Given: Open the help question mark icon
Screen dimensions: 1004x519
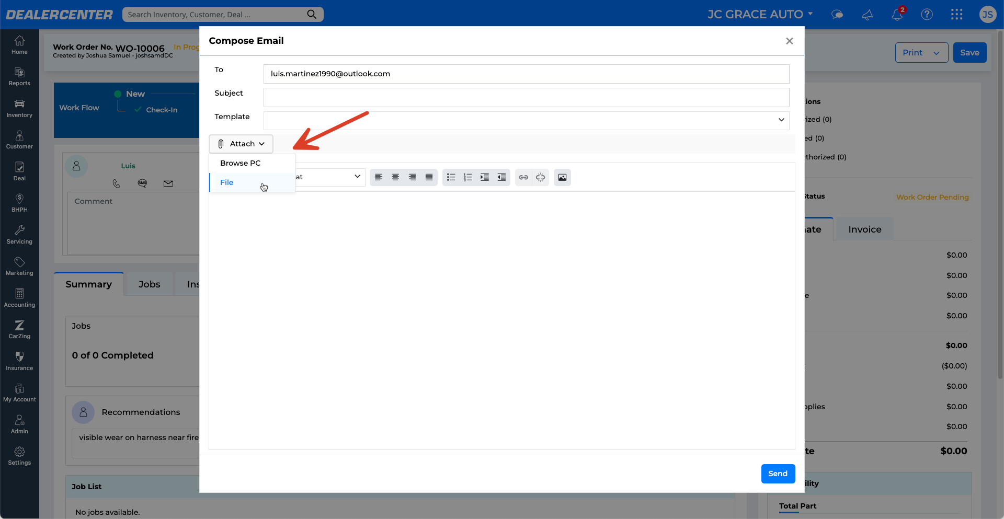Looking at the screenshot, I should click(927, 15).
